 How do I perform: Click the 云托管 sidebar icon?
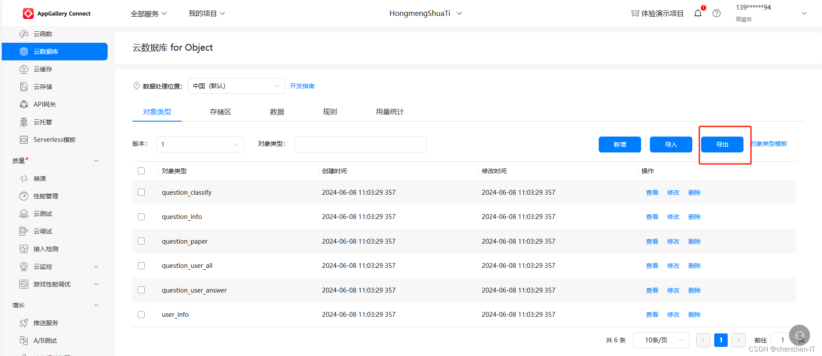[x=24, y=122]
